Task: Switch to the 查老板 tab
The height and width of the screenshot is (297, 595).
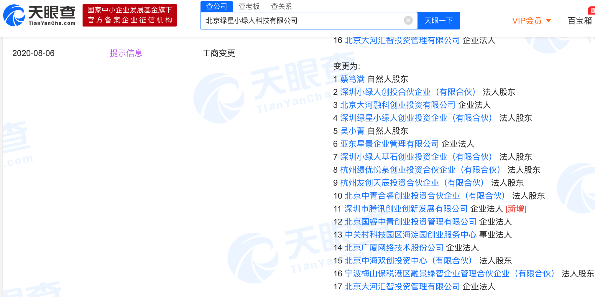Action: [249, 6]
